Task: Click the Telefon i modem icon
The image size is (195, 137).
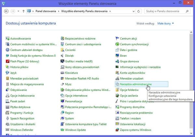Action: pos(117,118)
